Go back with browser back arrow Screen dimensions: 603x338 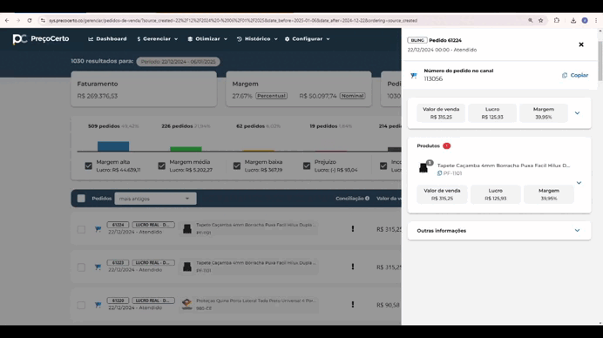[x=7, y=20]
